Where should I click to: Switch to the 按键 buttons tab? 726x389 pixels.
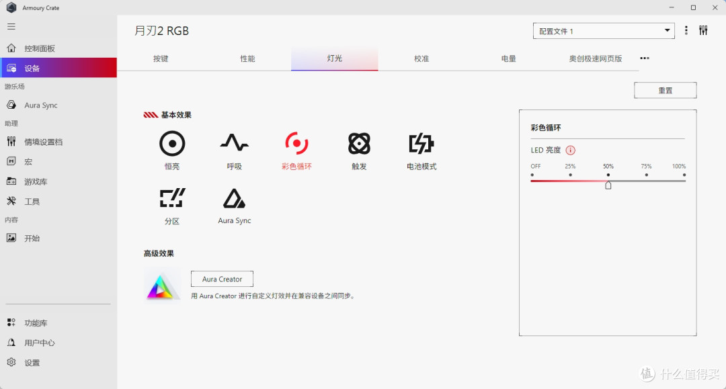point(161,58)
